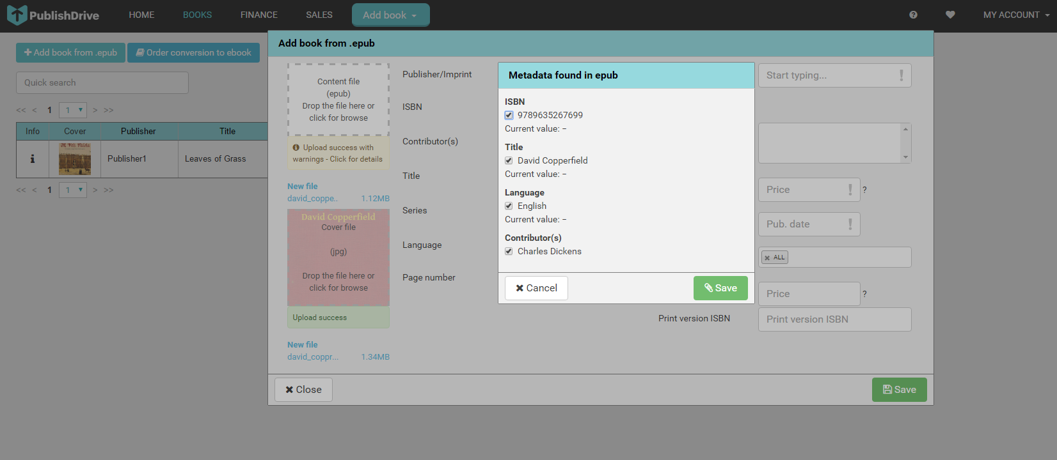Open the david_coppr... cover file link

tap(313, 357)
